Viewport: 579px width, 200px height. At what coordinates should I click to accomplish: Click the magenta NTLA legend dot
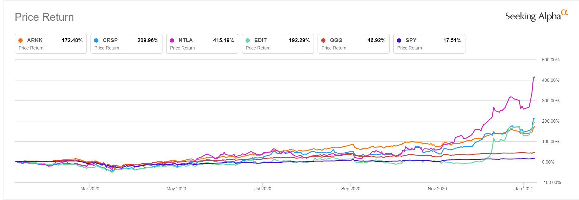coord(172,40)
